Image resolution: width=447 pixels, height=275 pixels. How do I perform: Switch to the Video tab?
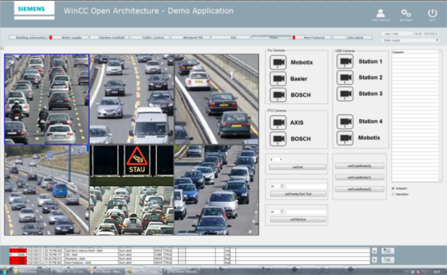tap(271, 38)
